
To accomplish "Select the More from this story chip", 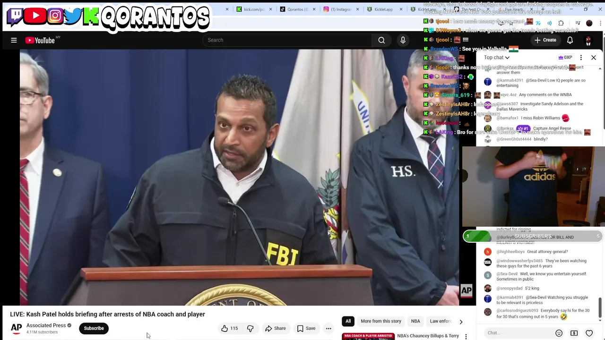I will coord(380,321).
